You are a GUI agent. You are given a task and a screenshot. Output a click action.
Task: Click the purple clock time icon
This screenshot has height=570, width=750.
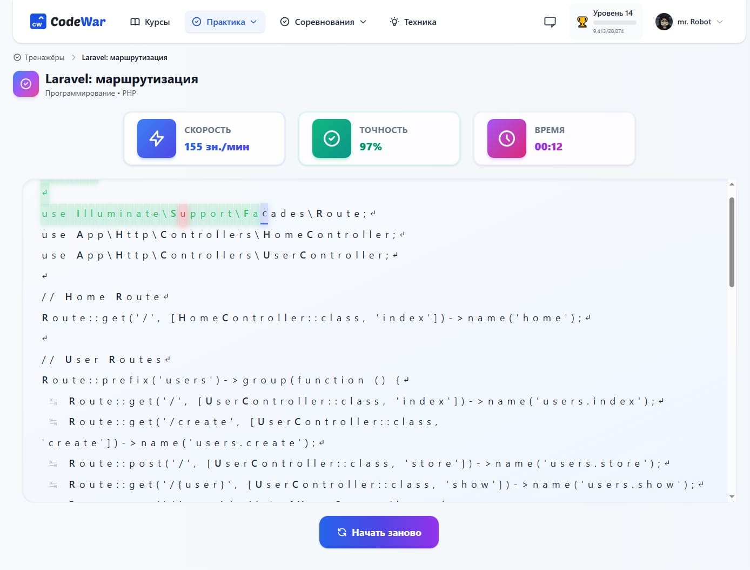click(x=506, y=138)
